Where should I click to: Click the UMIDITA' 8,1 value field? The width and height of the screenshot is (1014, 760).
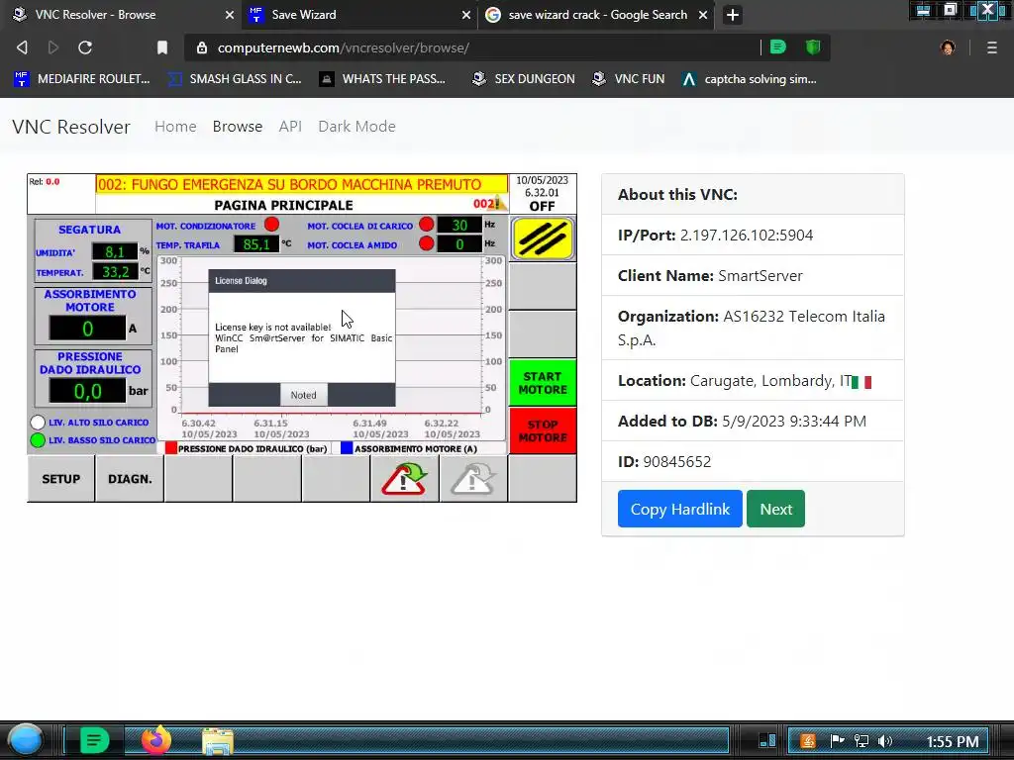115,251
